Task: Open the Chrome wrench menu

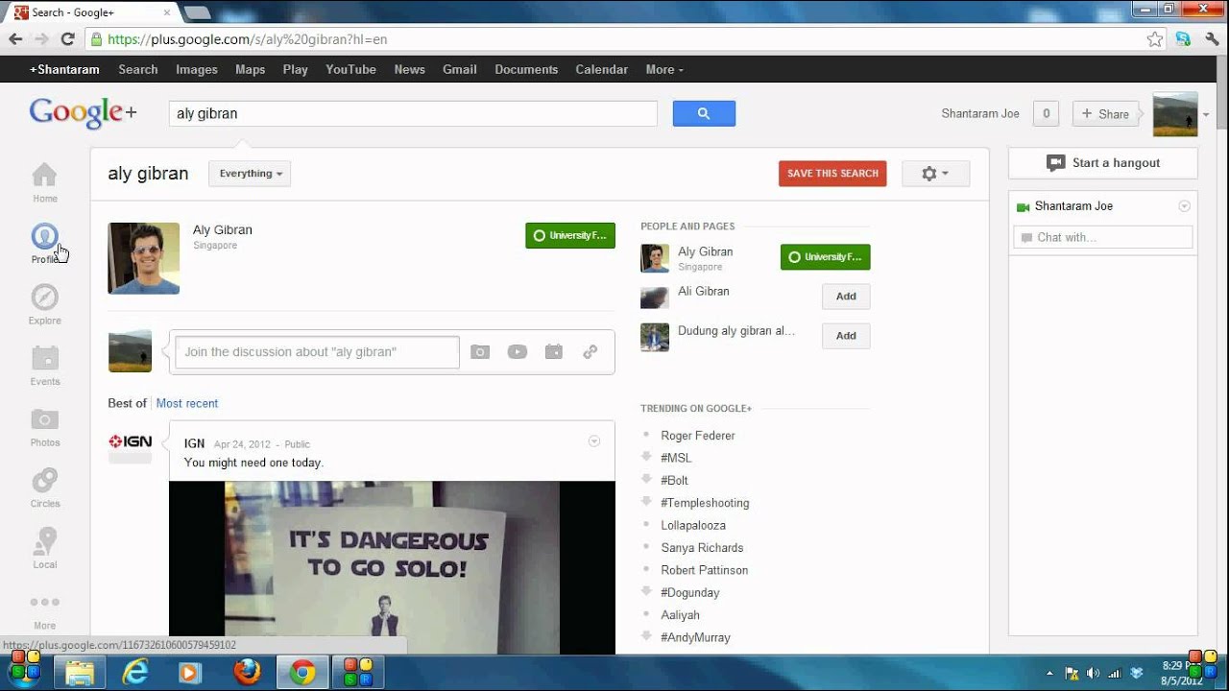Action: point(1212,39)
